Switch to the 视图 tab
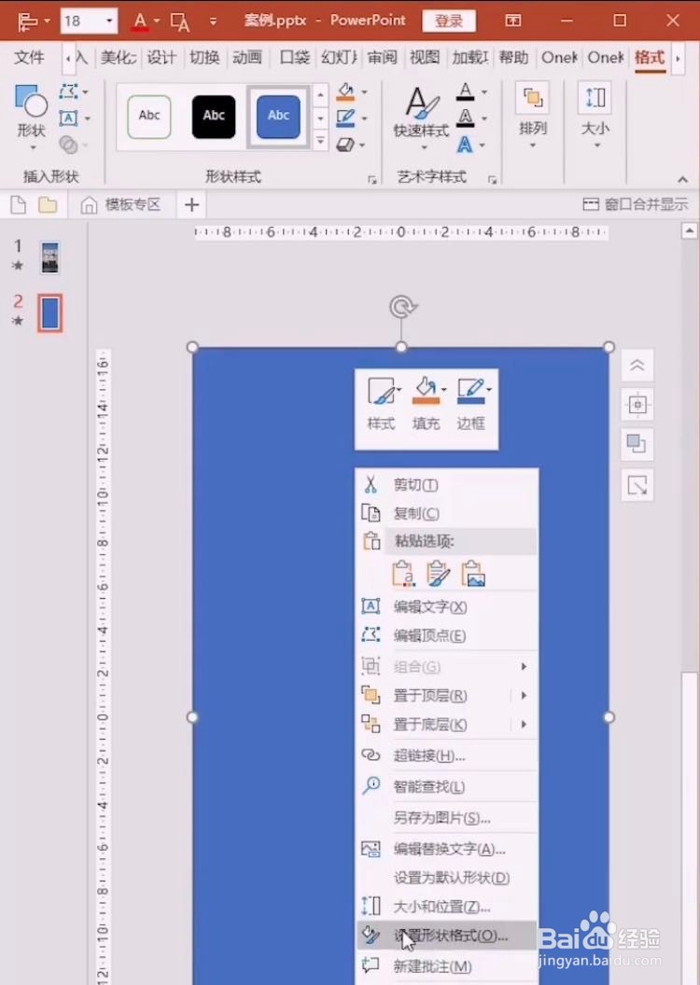This screenshot has height=985, width=700. point(424,58)
